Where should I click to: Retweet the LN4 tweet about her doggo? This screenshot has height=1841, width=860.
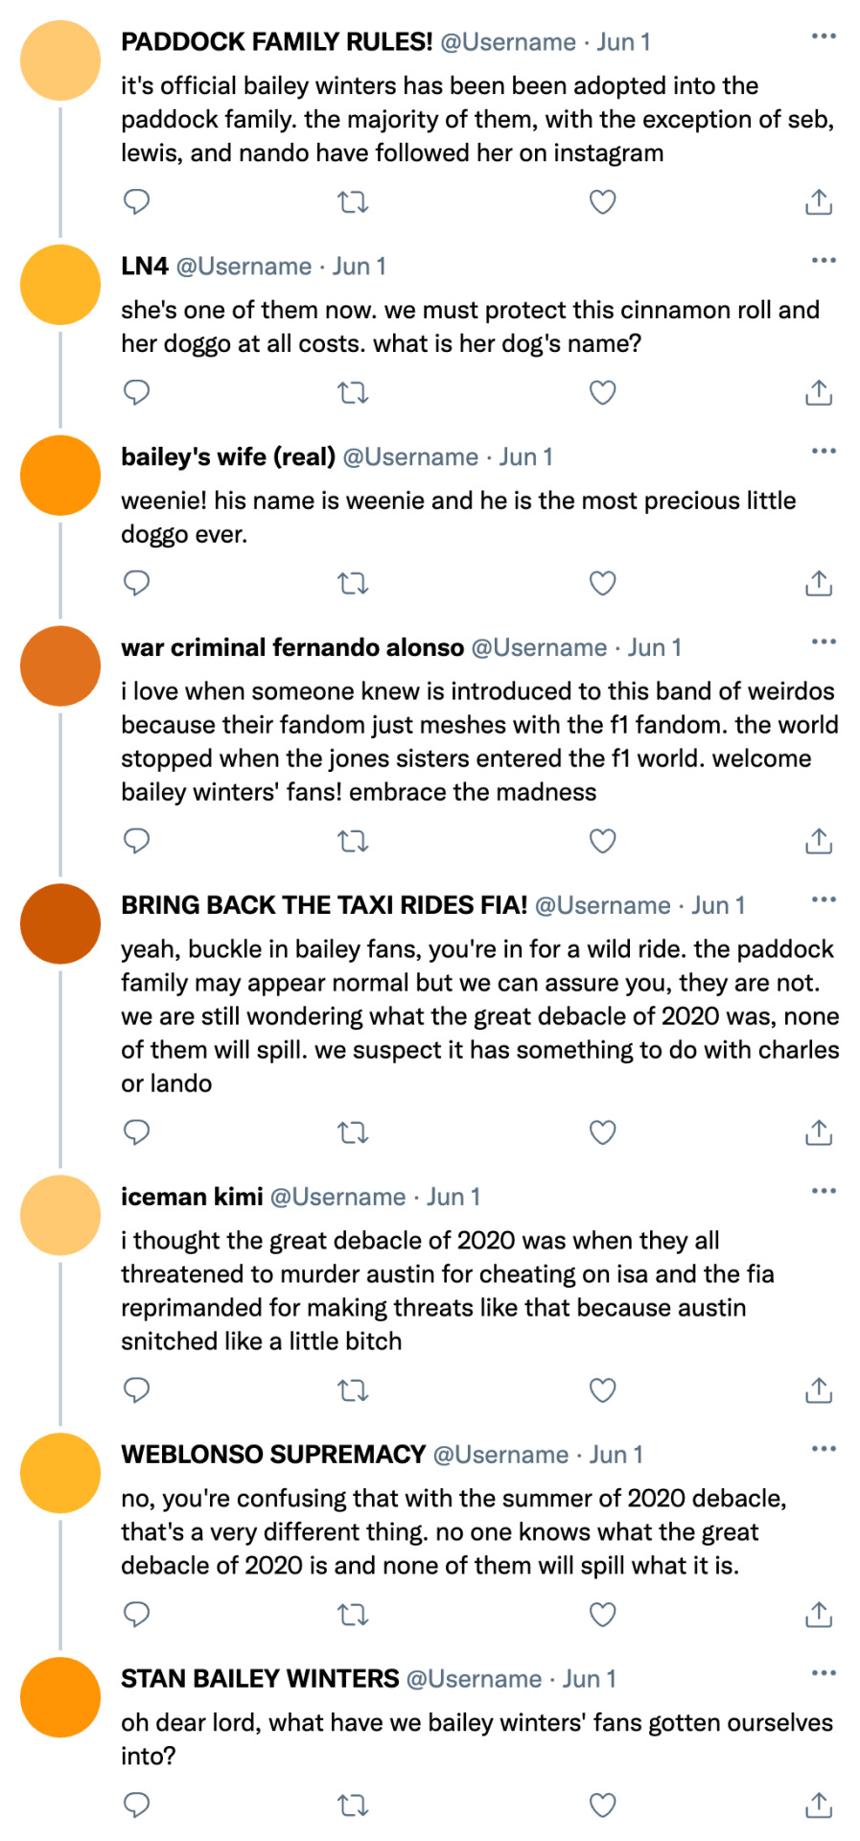pyautogui.click(x=353, y=392)
